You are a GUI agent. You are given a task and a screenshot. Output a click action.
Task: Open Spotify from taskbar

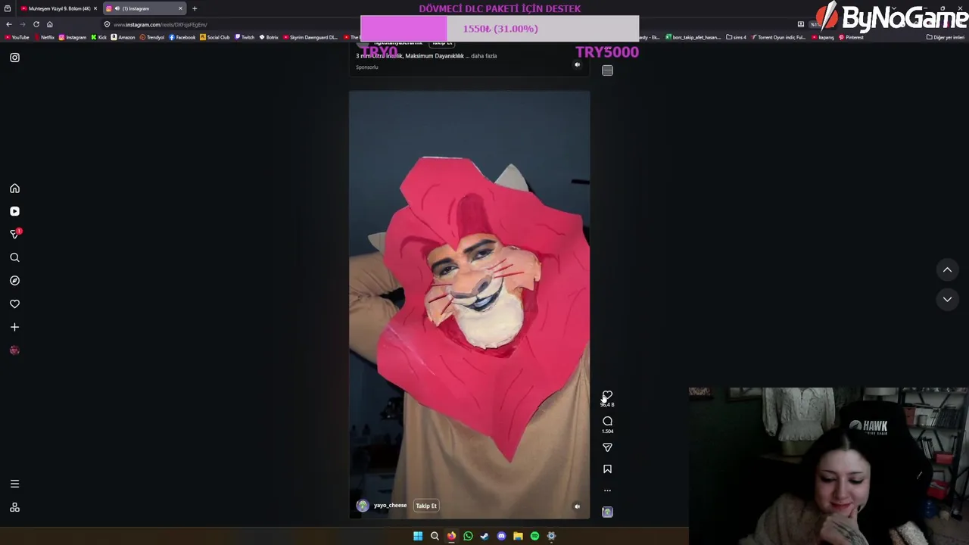[x=534, y=536]
